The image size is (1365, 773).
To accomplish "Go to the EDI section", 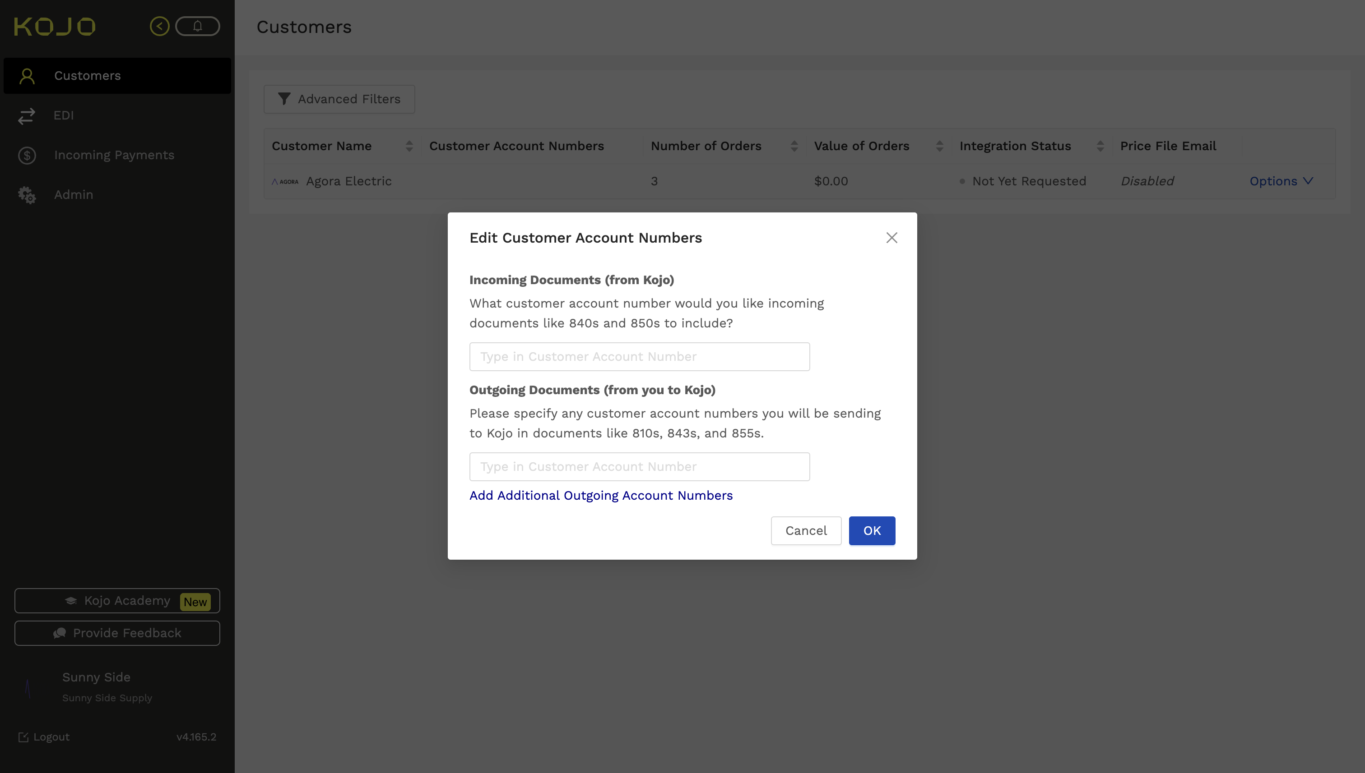I will tap(117, 115).
